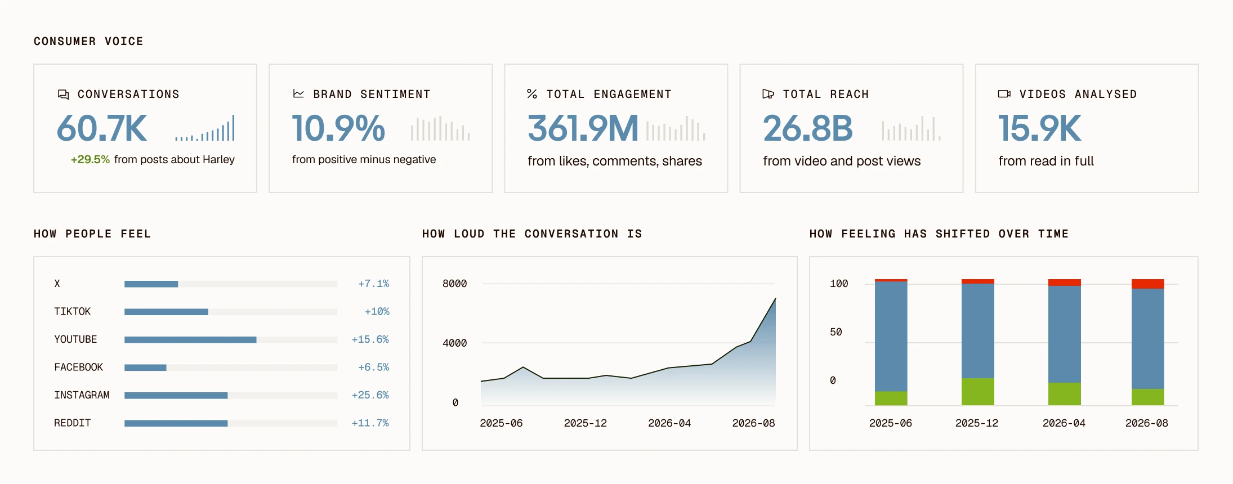1233x484 pixels.
Task: Click the 'from positive minus negative' caption
Action: pyautogui.click(x=364, y=160)
